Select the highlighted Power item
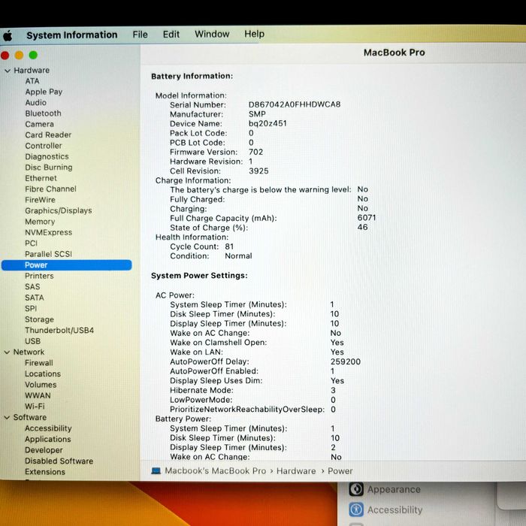This screenshot has width=526, height=526. click(66, 265)
